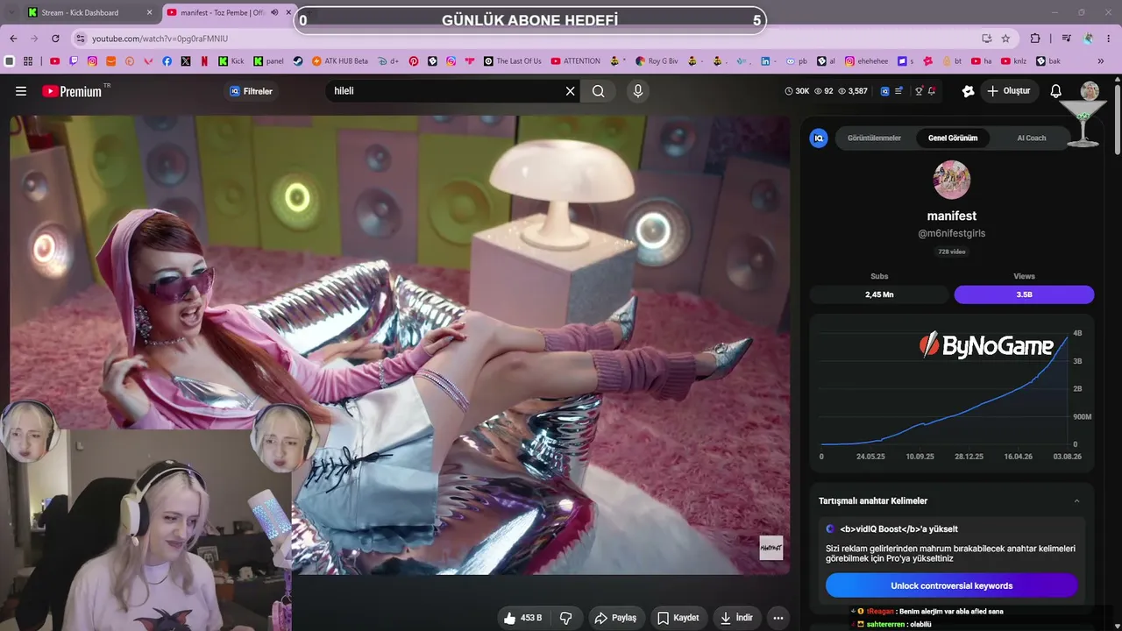Open the ATK HUB Beta bookmark
The width and height of the screenshot is (1122, 631).
(x=340, y=61)
